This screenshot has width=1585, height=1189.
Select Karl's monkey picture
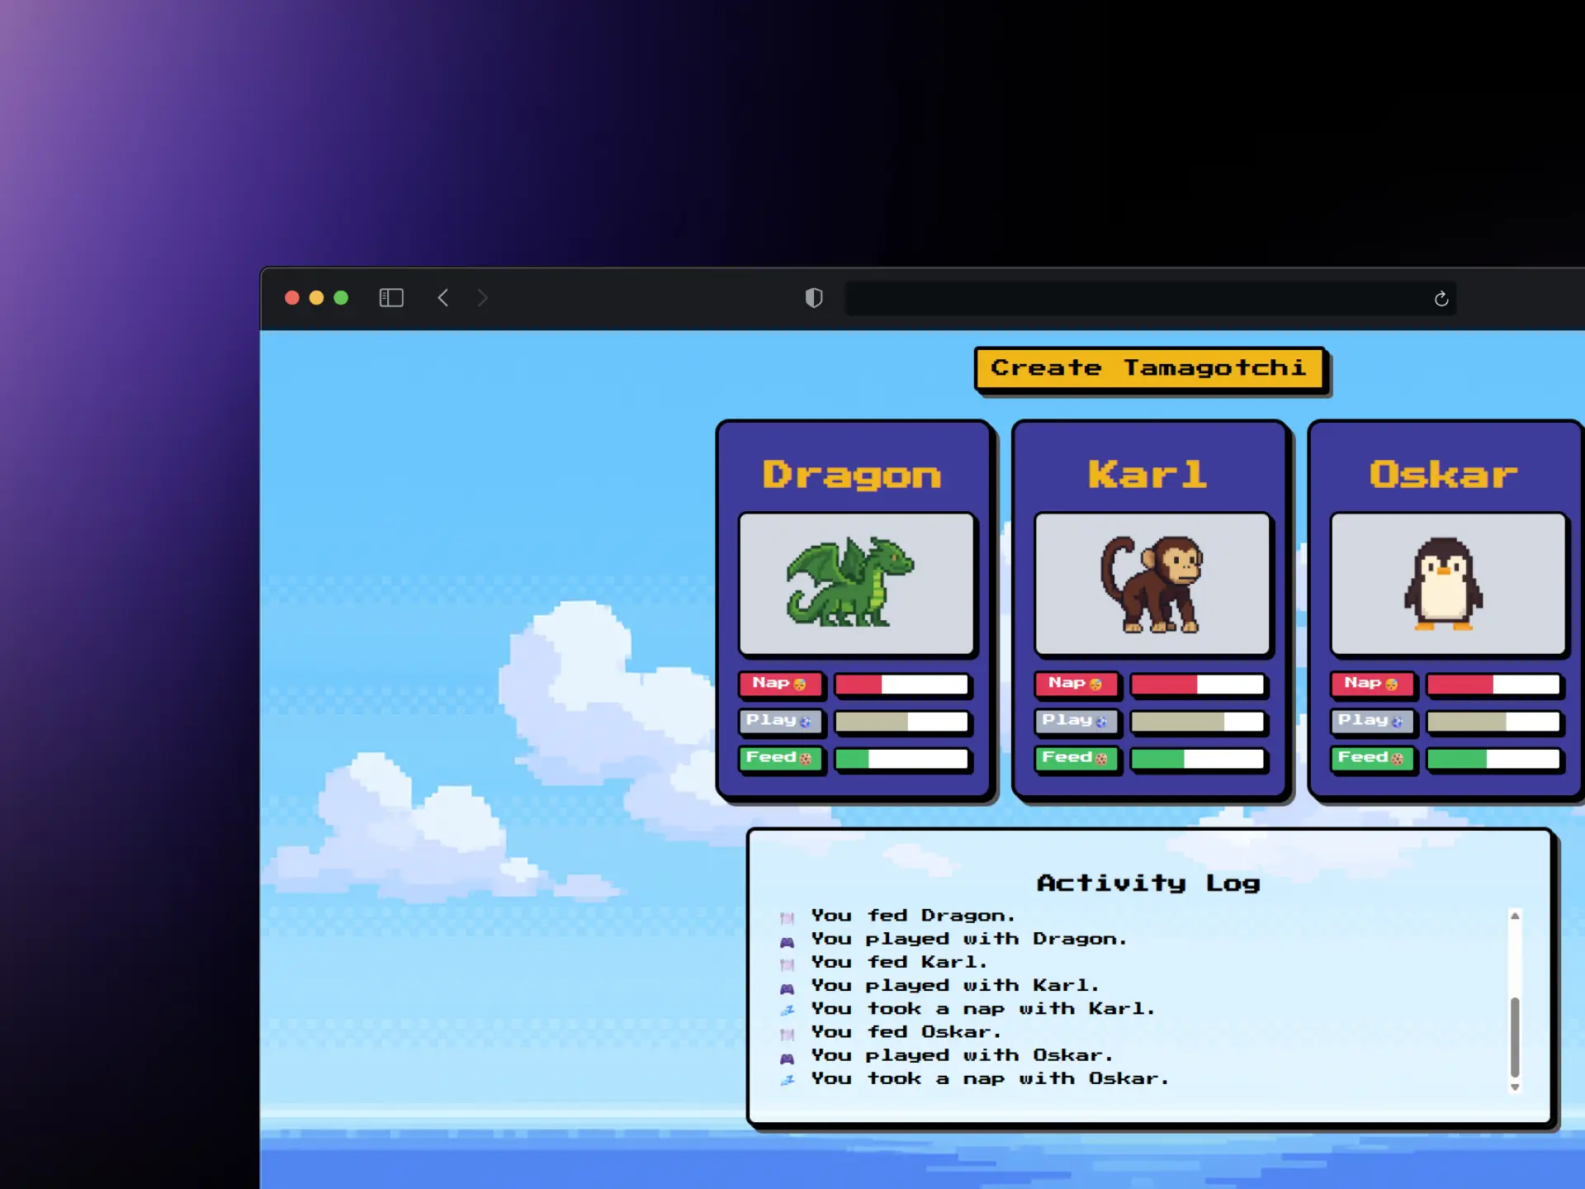(1152, 584)
